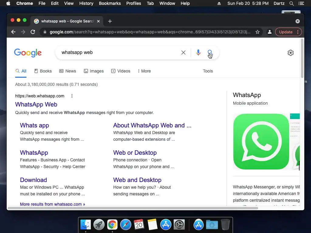
Task: Click inside the whatsapp web search field
Action: (x=119, y=52)
